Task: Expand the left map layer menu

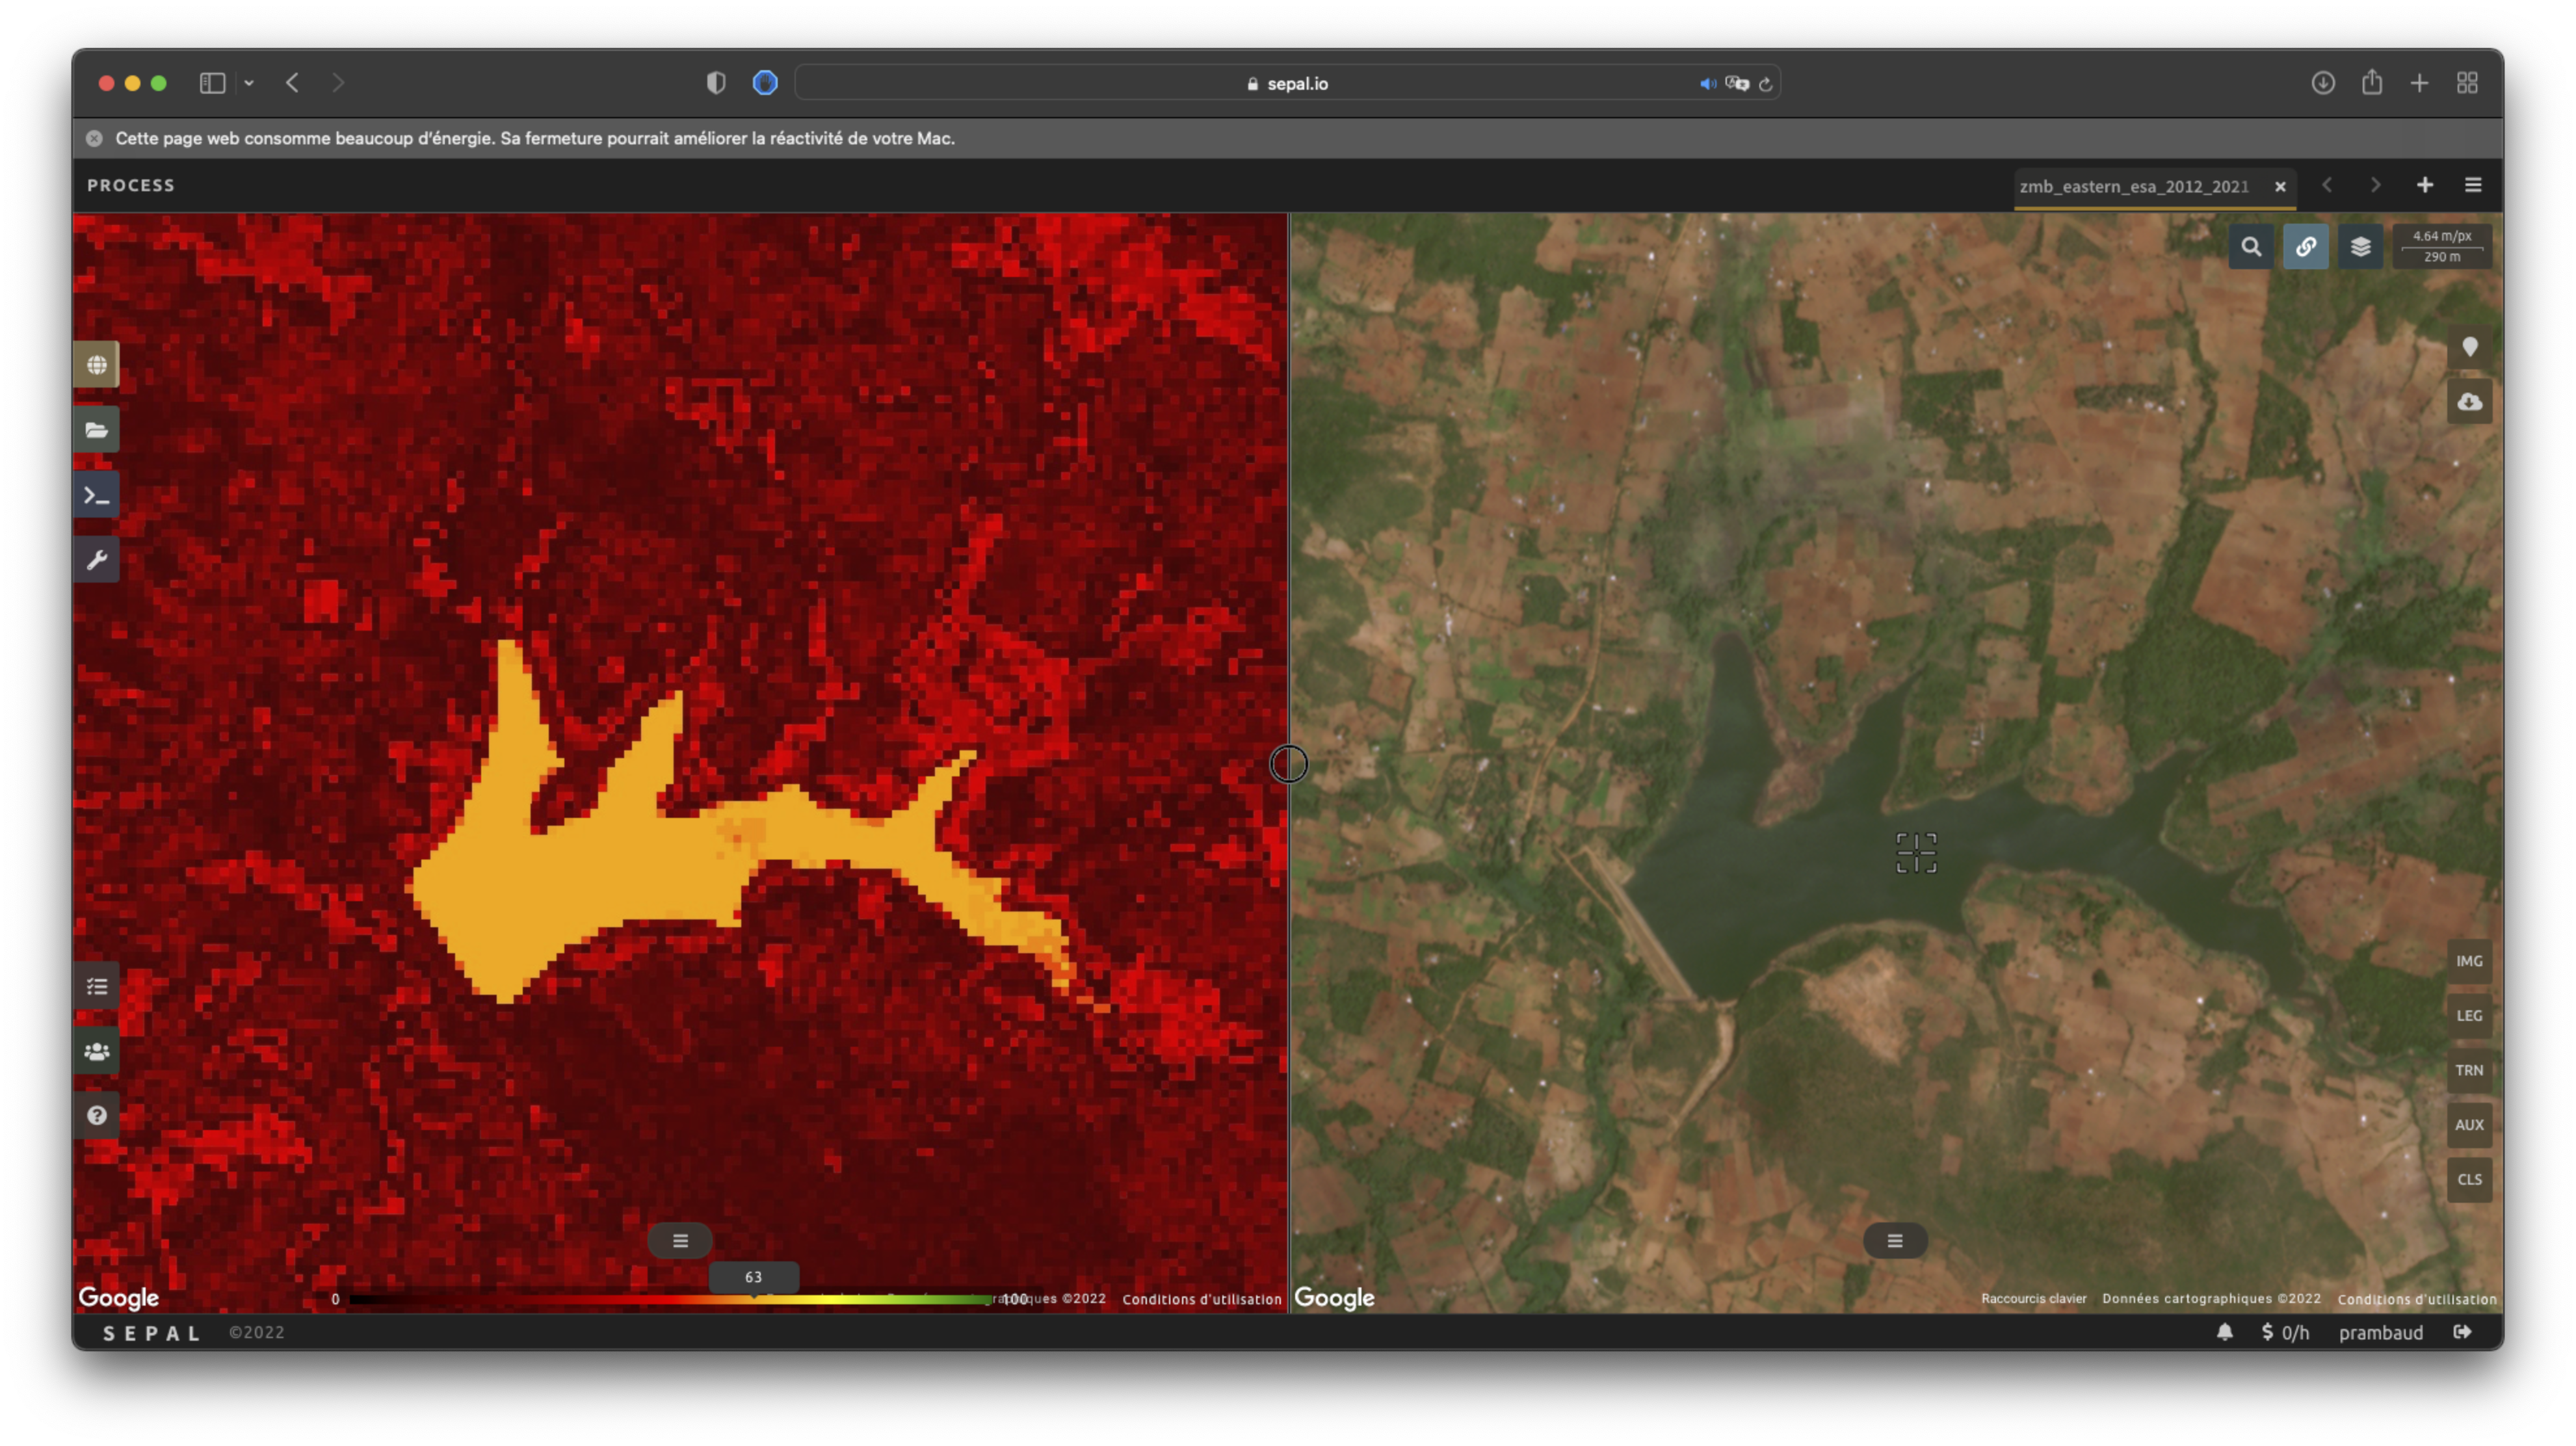Action: [680, 1241]
